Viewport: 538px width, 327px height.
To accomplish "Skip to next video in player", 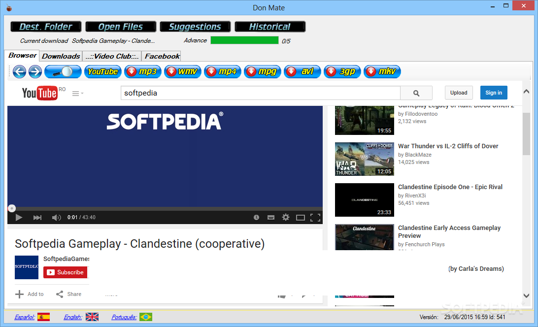I will (x=37, y=218).
